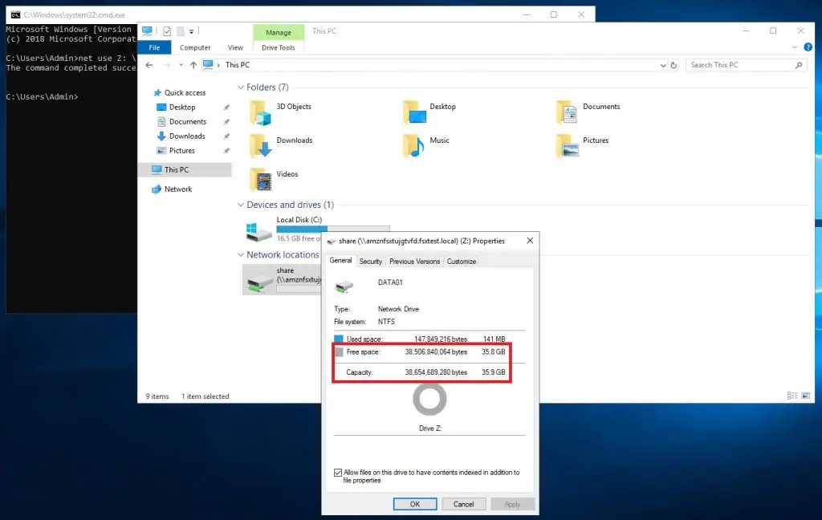
Task: Open the 3D Objects folder icon
Action: click(x=261, y=112)
